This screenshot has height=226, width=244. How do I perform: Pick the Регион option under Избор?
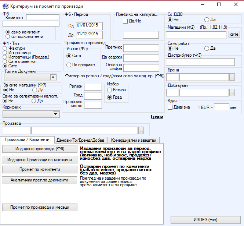coord(110,90)
